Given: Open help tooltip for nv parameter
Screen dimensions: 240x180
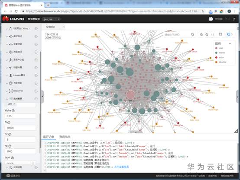Looking at the screenshot, I should [10, 134].
